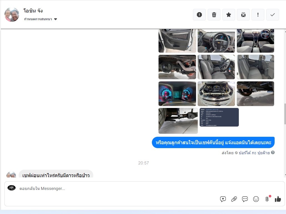Open the rear axle underside photo
The width and height of the screenshot is (286, 214).
coord(177,67)
